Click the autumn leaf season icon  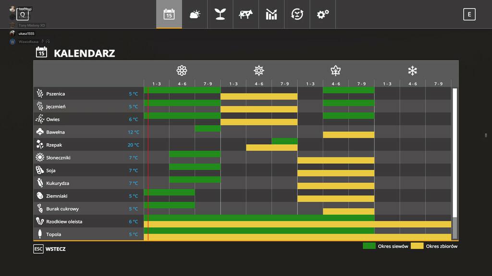pos(335,71)
